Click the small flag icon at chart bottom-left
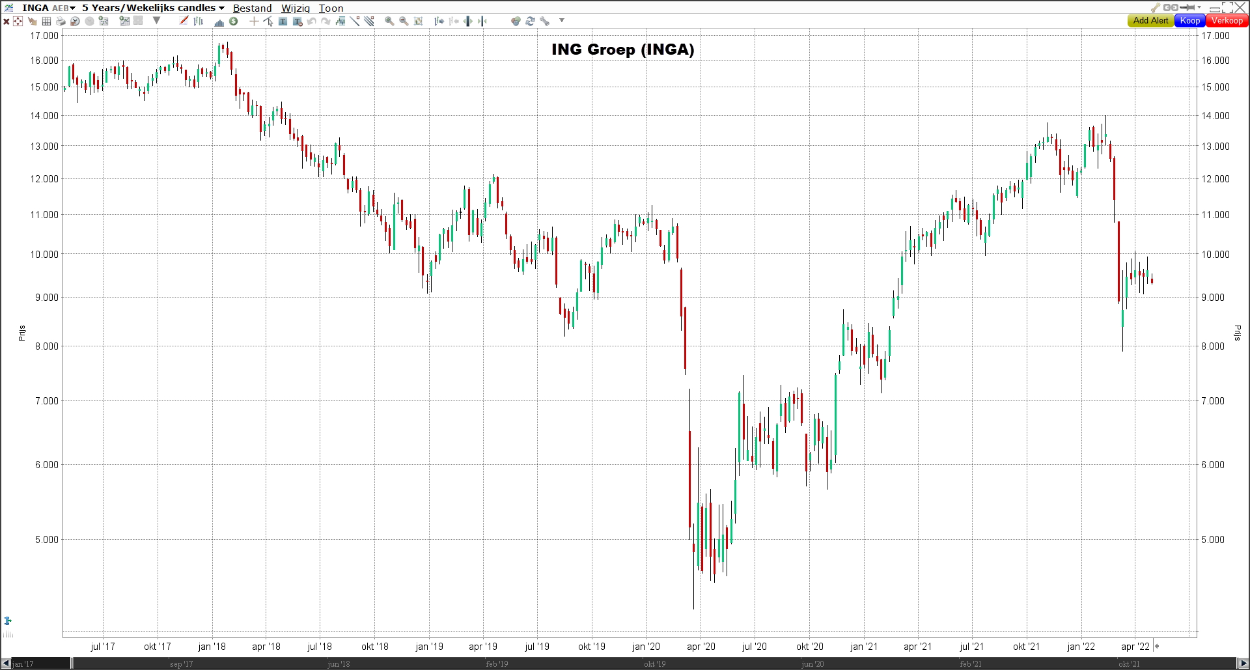Image resolution: width=1250 pixels, height=670 pixels. click(8, 621)
